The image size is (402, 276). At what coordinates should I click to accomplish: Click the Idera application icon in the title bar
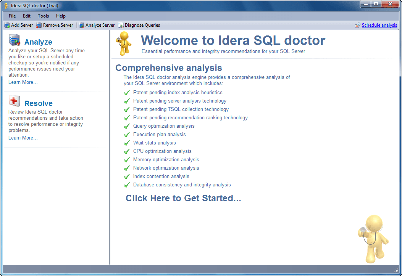(x=7, y=5)
